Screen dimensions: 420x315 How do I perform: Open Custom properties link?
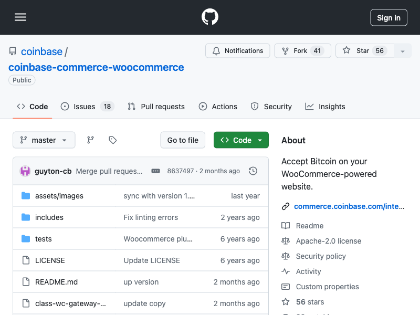tap(327, 287)
